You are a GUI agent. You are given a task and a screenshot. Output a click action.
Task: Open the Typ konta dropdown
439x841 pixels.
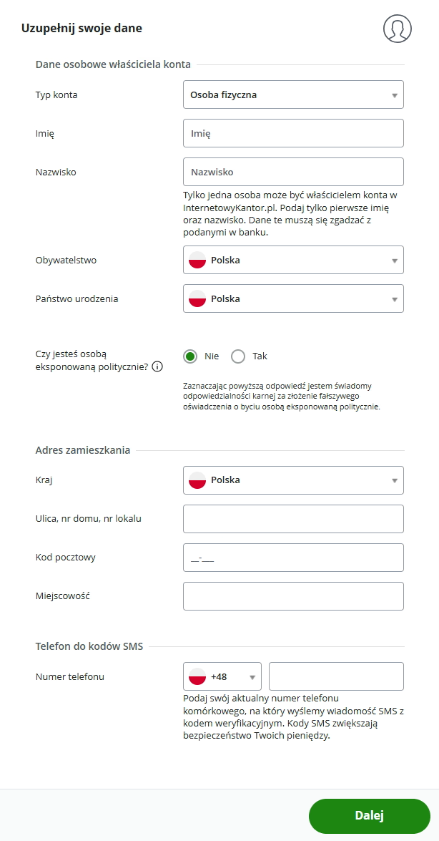[x=293, y=94]
